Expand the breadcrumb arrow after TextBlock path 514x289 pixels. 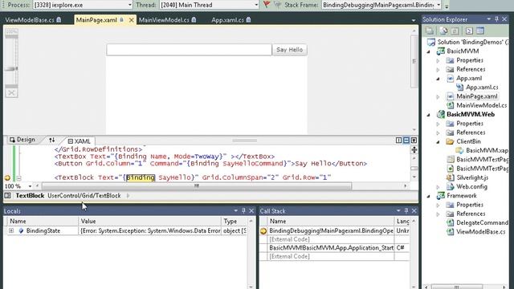(128, 196)
